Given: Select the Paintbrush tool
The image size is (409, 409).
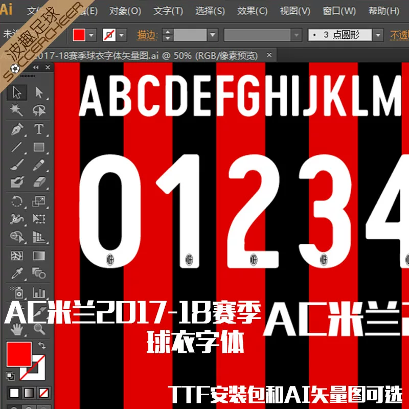Looking at the screenshot, I should click(17, 165).
